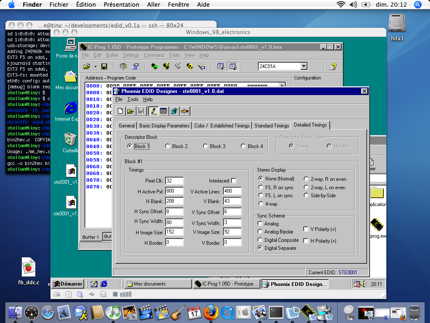
Task: Choose Analog Bipolar sync scheme
Action: [260, 232]
